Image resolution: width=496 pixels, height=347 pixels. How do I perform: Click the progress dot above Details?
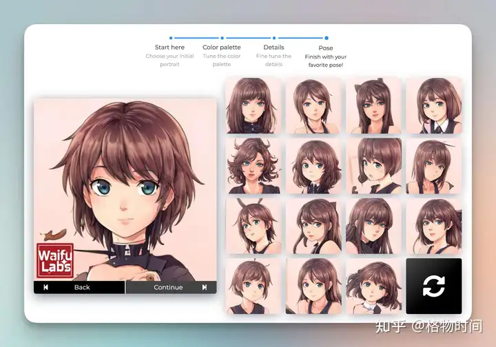tap(274, 38)
